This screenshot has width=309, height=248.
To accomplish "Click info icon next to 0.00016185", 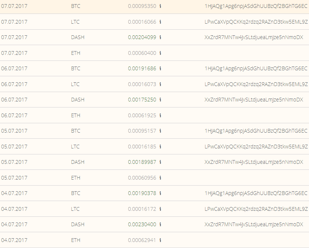I will 160,147.
